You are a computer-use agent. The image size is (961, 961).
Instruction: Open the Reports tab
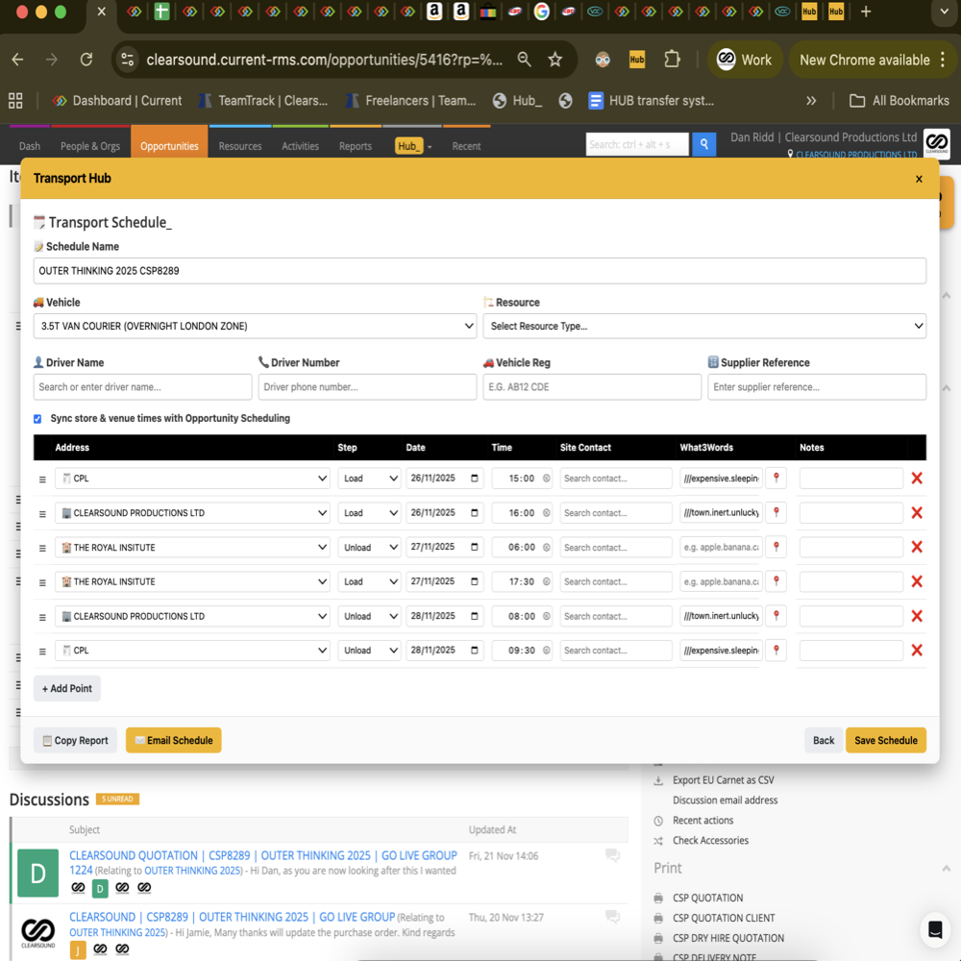pos(356,146)
